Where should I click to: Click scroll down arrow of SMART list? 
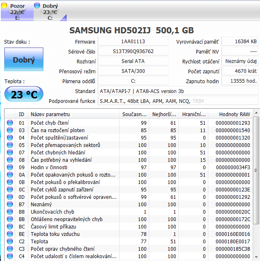point(256,257)
